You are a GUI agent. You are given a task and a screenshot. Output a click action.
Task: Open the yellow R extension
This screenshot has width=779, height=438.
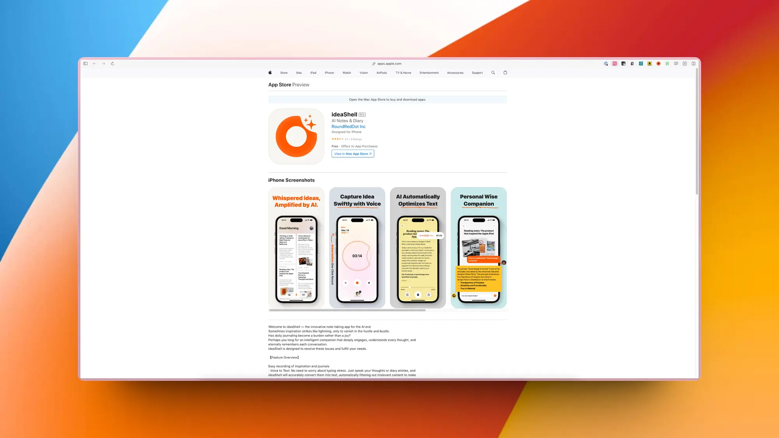(x=650, y=63)
